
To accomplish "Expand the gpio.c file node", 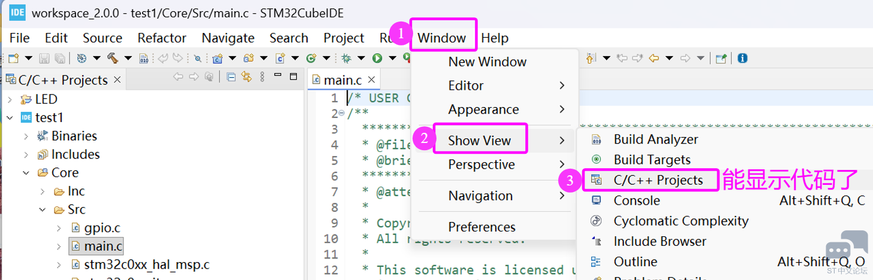I will [x=58, y=228].
